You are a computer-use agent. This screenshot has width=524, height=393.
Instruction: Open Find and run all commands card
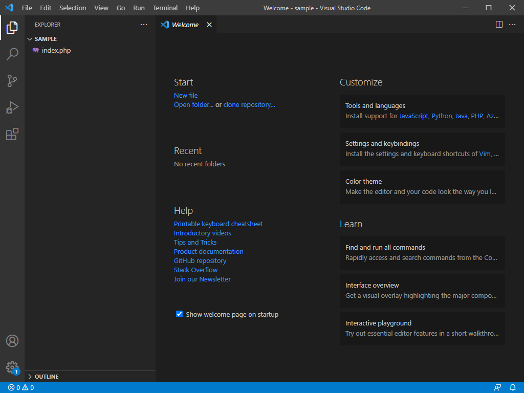coord(422,253)
